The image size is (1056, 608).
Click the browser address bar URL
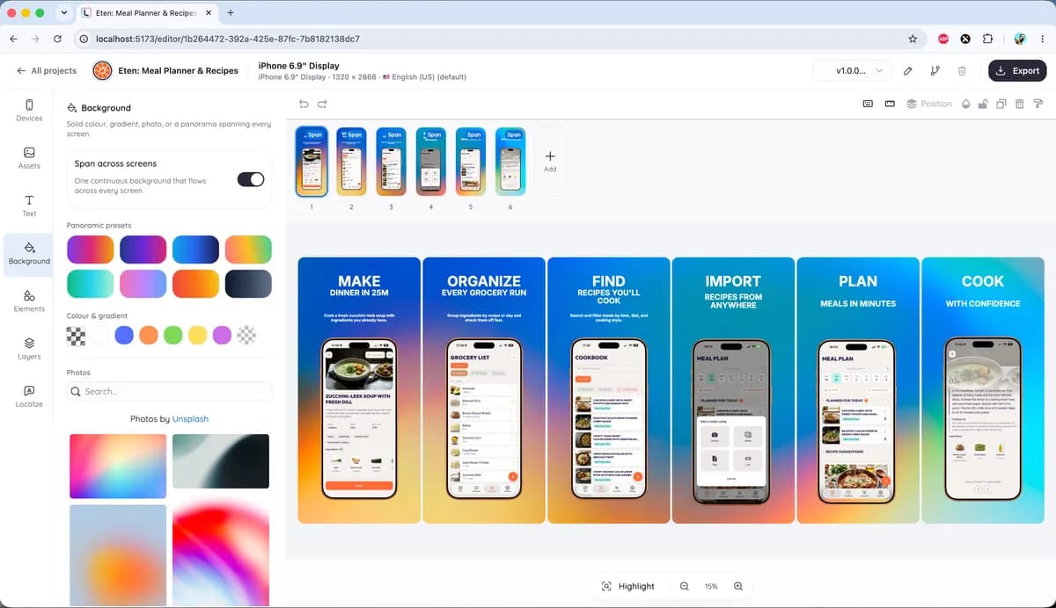click(x=227, y=39)
